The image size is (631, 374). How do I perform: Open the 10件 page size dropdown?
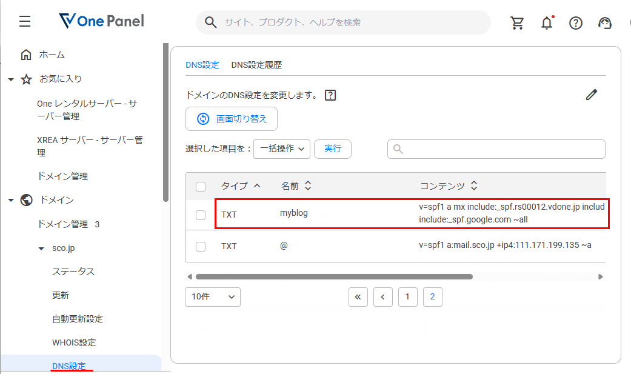(x=213, y=296)
